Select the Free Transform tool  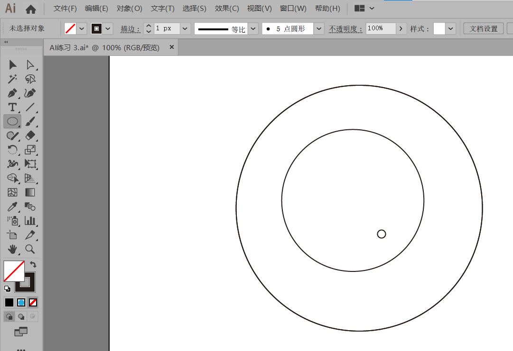coord(30,164)
